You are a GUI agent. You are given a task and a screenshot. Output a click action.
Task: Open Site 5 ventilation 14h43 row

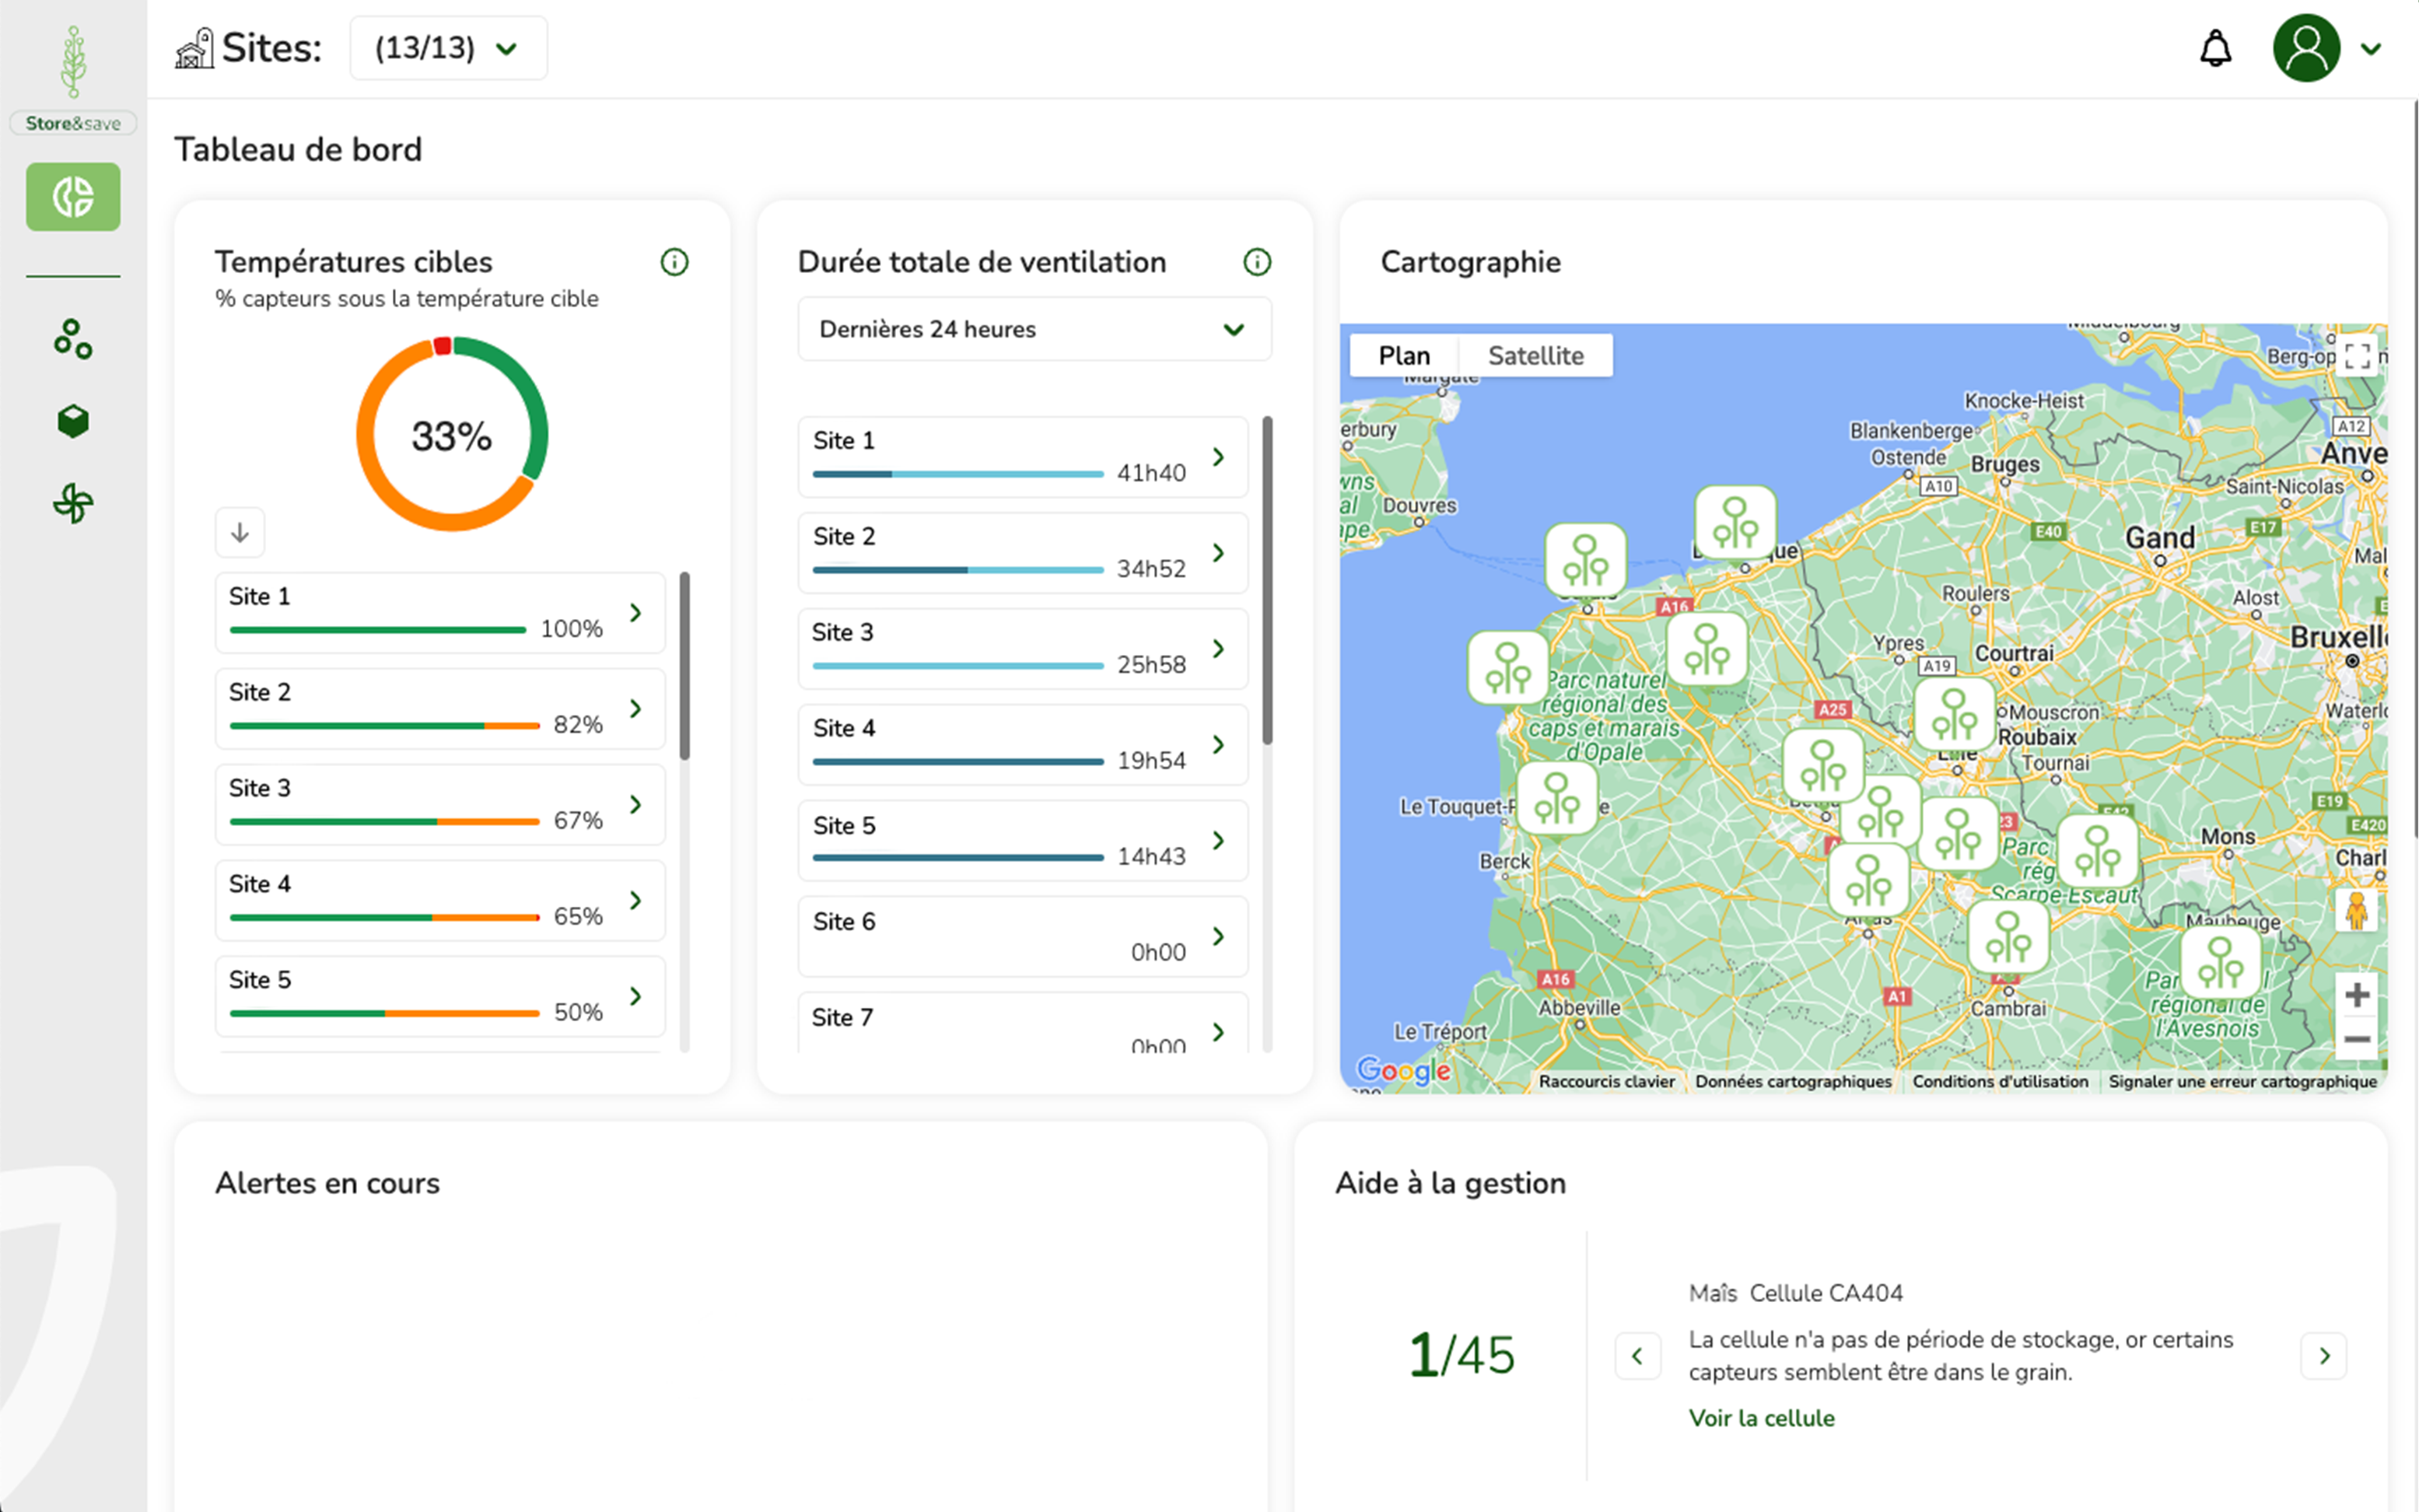coord(1023,841)
